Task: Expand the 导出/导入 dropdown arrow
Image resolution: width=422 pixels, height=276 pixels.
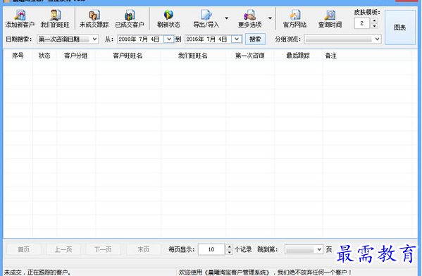Action: pos(227,18)
